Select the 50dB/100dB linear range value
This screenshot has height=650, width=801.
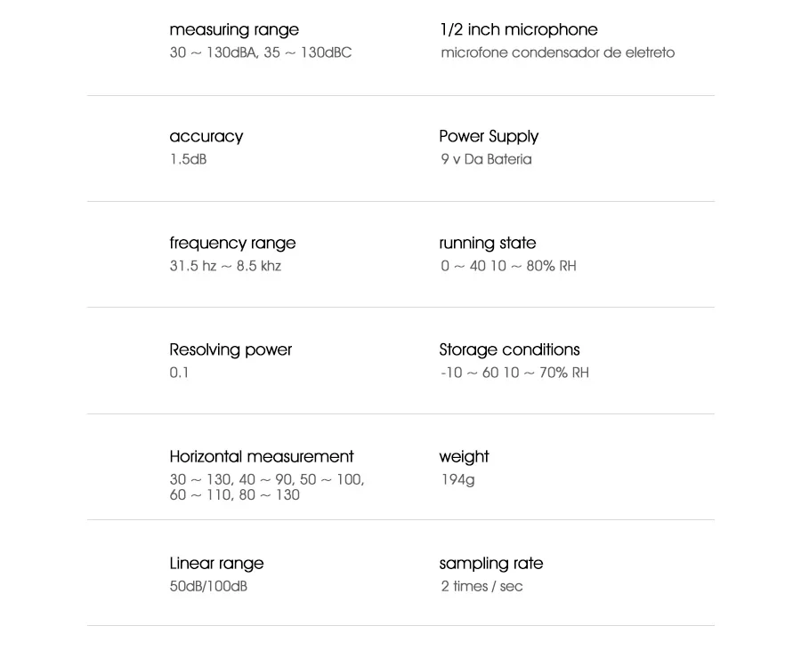pos(208,586)
